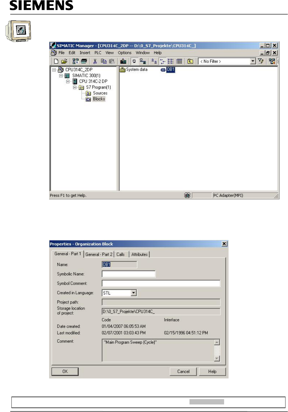Open the Window menu

[x=143, y=53]
